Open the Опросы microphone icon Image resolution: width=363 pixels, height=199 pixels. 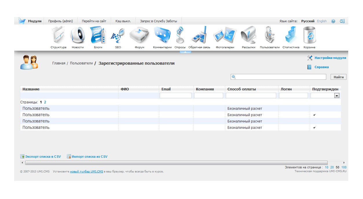pyautogui.click(x=180, y=35)
